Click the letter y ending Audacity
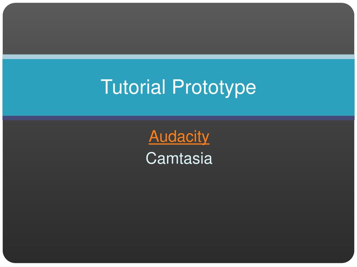Viewport: 357px width, 267px height. tap(206, 138)
